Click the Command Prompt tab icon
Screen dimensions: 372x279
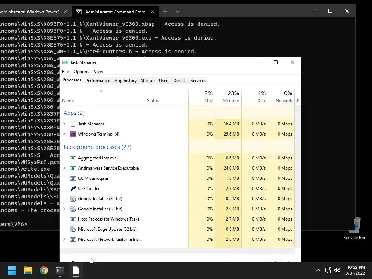pyautogui.click(x=79, y=12)
